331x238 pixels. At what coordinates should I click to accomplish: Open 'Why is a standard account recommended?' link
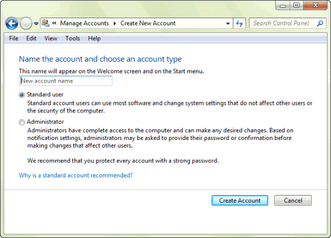pyautogui.click(x=76, y=175)
